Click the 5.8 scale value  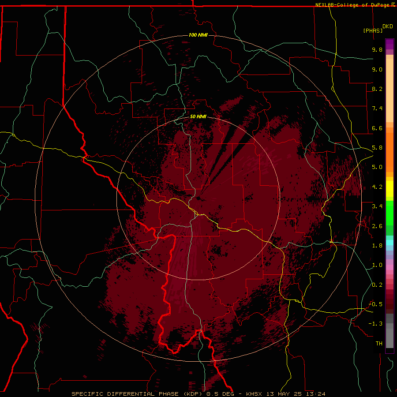click(x=377, y=148)
